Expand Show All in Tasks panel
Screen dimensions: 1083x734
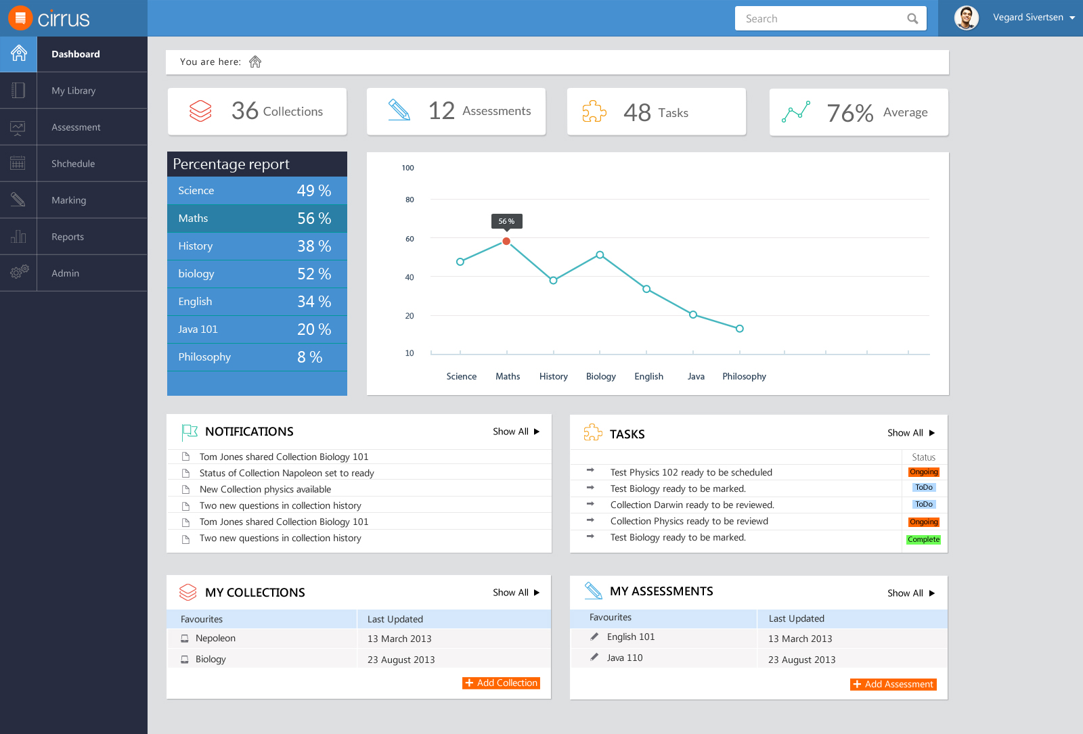[911, 433]
